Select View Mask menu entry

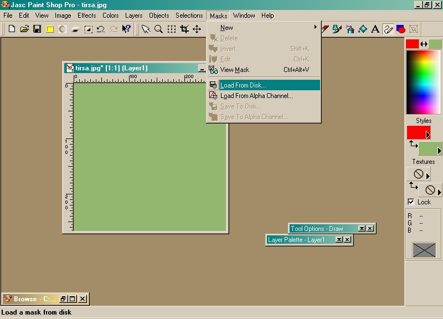[x=264, y=70]
